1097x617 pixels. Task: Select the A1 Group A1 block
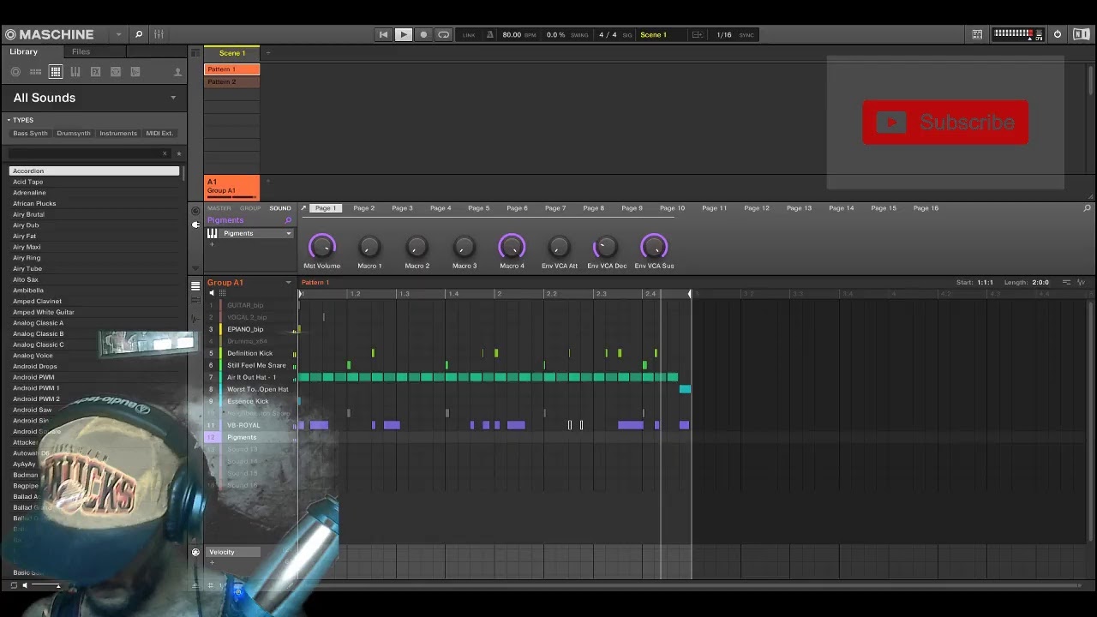point(231,186)
